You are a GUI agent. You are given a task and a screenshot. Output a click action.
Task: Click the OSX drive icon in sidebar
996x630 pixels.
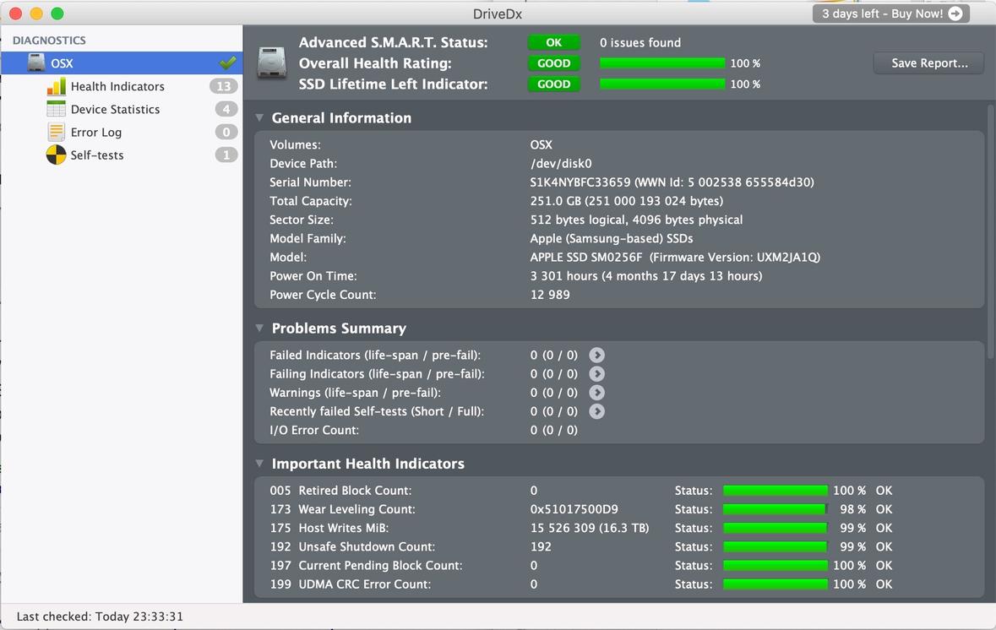point(36,62)
